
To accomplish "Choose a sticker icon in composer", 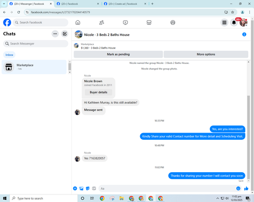I will (x=88, y=188).
